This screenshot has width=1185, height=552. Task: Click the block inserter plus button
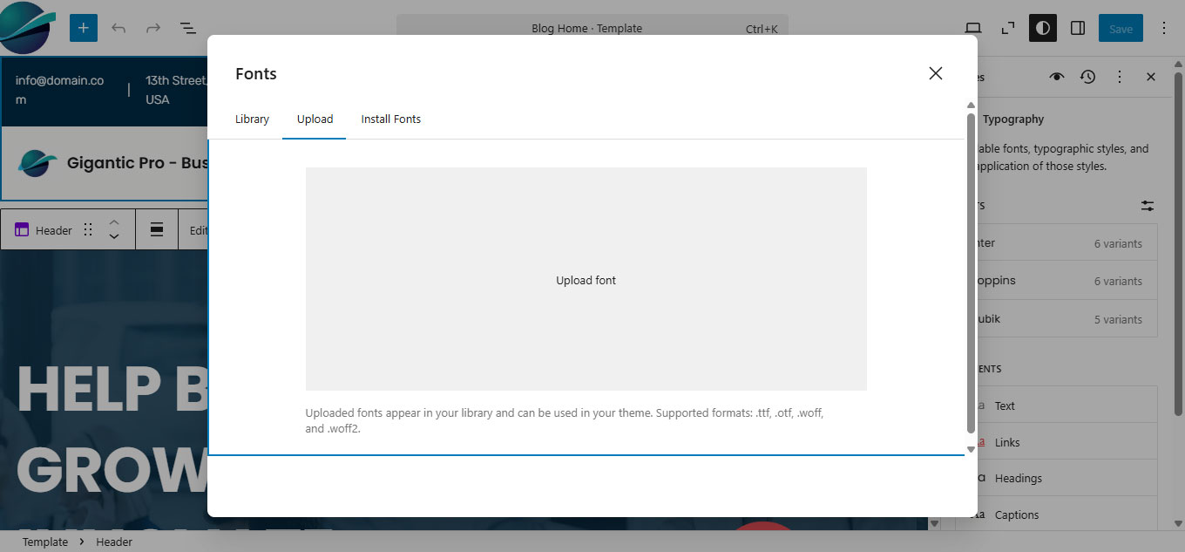coord(84,28)
